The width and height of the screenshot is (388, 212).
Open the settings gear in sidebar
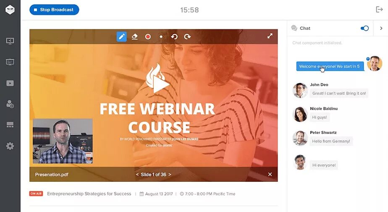click(10, 146)
